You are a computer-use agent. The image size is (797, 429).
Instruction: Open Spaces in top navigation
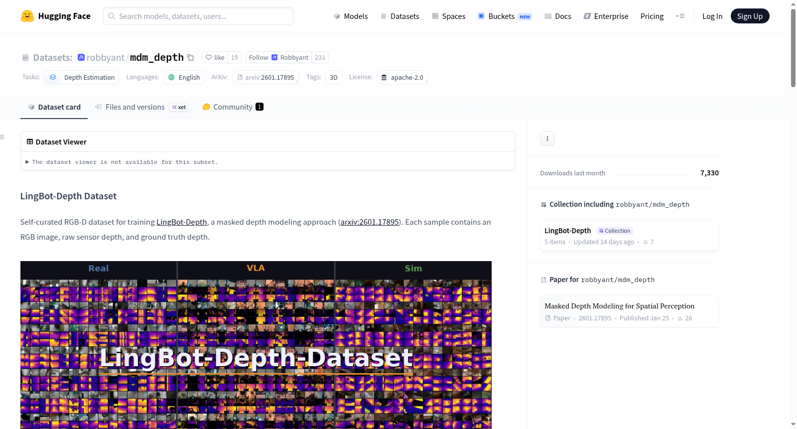(449, 16)
